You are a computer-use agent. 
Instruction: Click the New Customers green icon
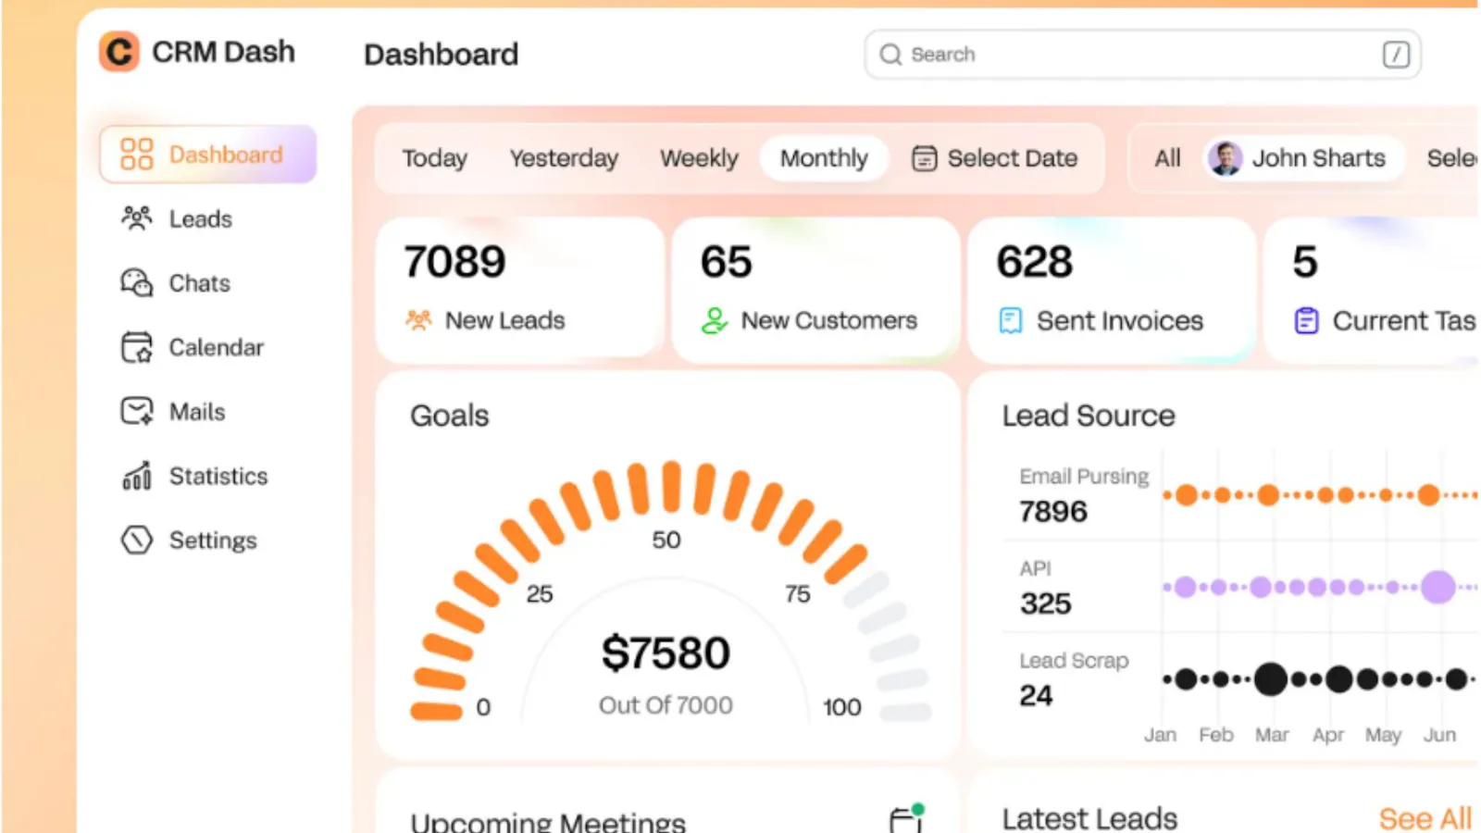(715, 320)
